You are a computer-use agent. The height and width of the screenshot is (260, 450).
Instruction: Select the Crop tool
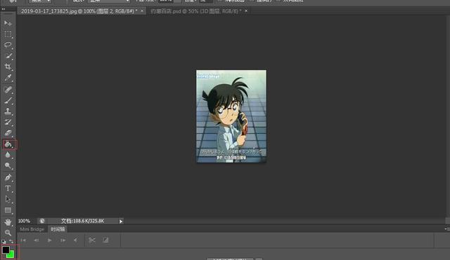pos(8,67)
